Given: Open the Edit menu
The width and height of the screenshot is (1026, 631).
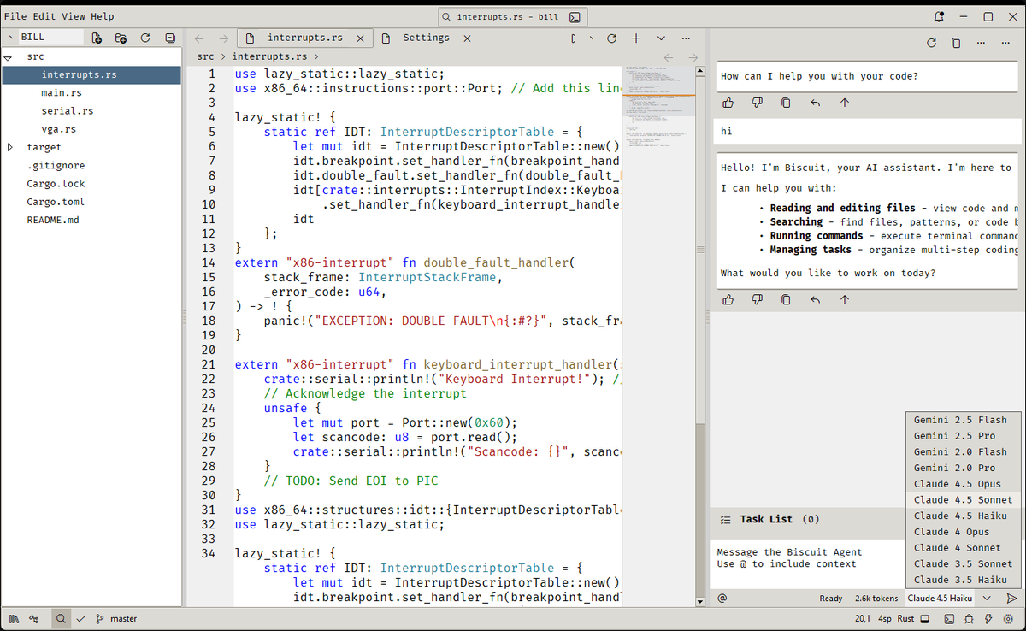Looking at the screenshot, I should pos(44,16).
